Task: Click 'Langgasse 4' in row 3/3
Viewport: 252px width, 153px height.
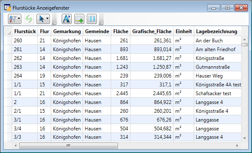Action: (218, 137)
